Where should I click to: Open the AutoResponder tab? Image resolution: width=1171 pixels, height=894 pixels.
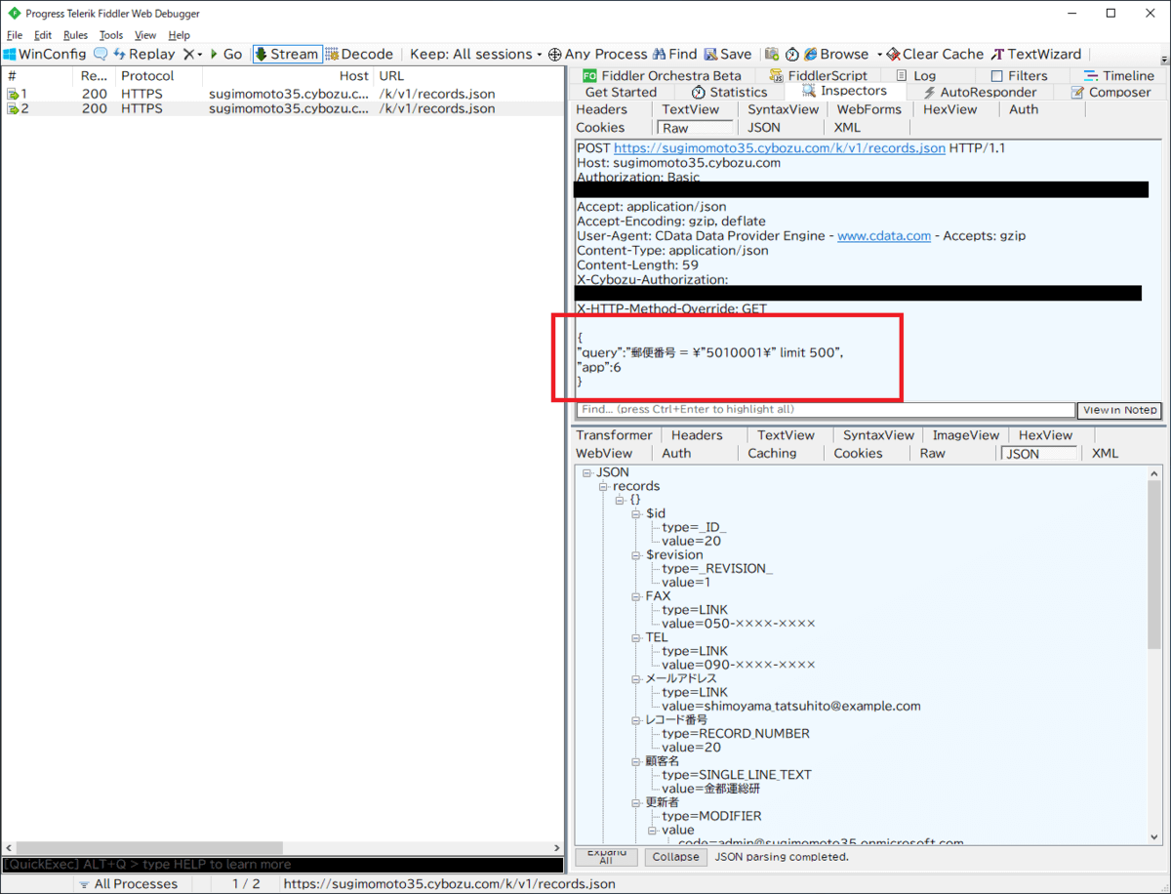click(x=979, y=93)
